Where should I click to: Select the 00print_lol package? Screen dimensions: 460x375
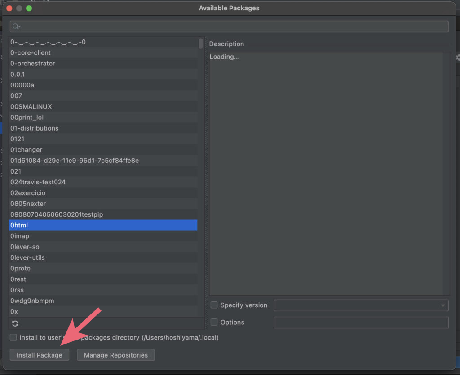[x=103, y=118]
